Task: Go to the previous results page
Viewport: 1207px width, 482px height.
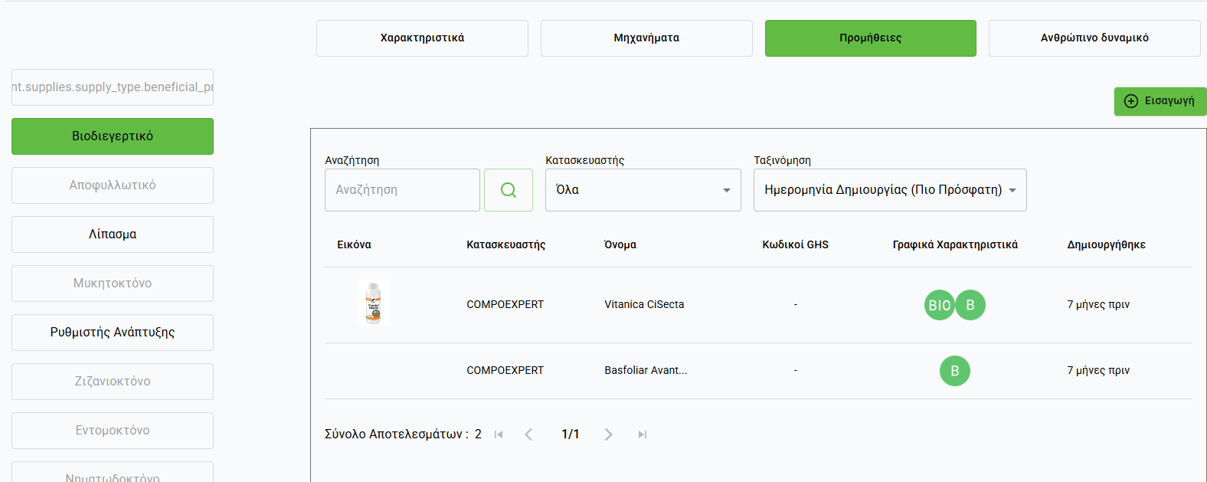Action: (528, 434)
